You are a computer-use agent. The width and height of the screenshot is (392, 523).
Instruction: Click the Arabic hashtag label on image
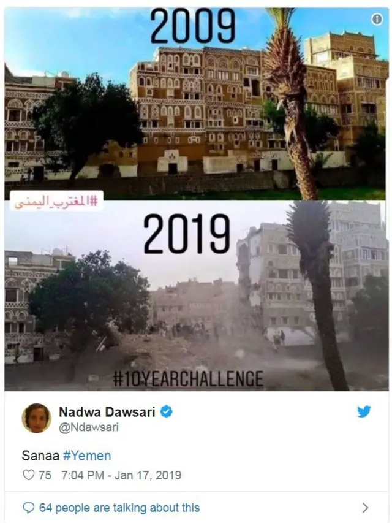pyautogui.click(x=56, y=200)
